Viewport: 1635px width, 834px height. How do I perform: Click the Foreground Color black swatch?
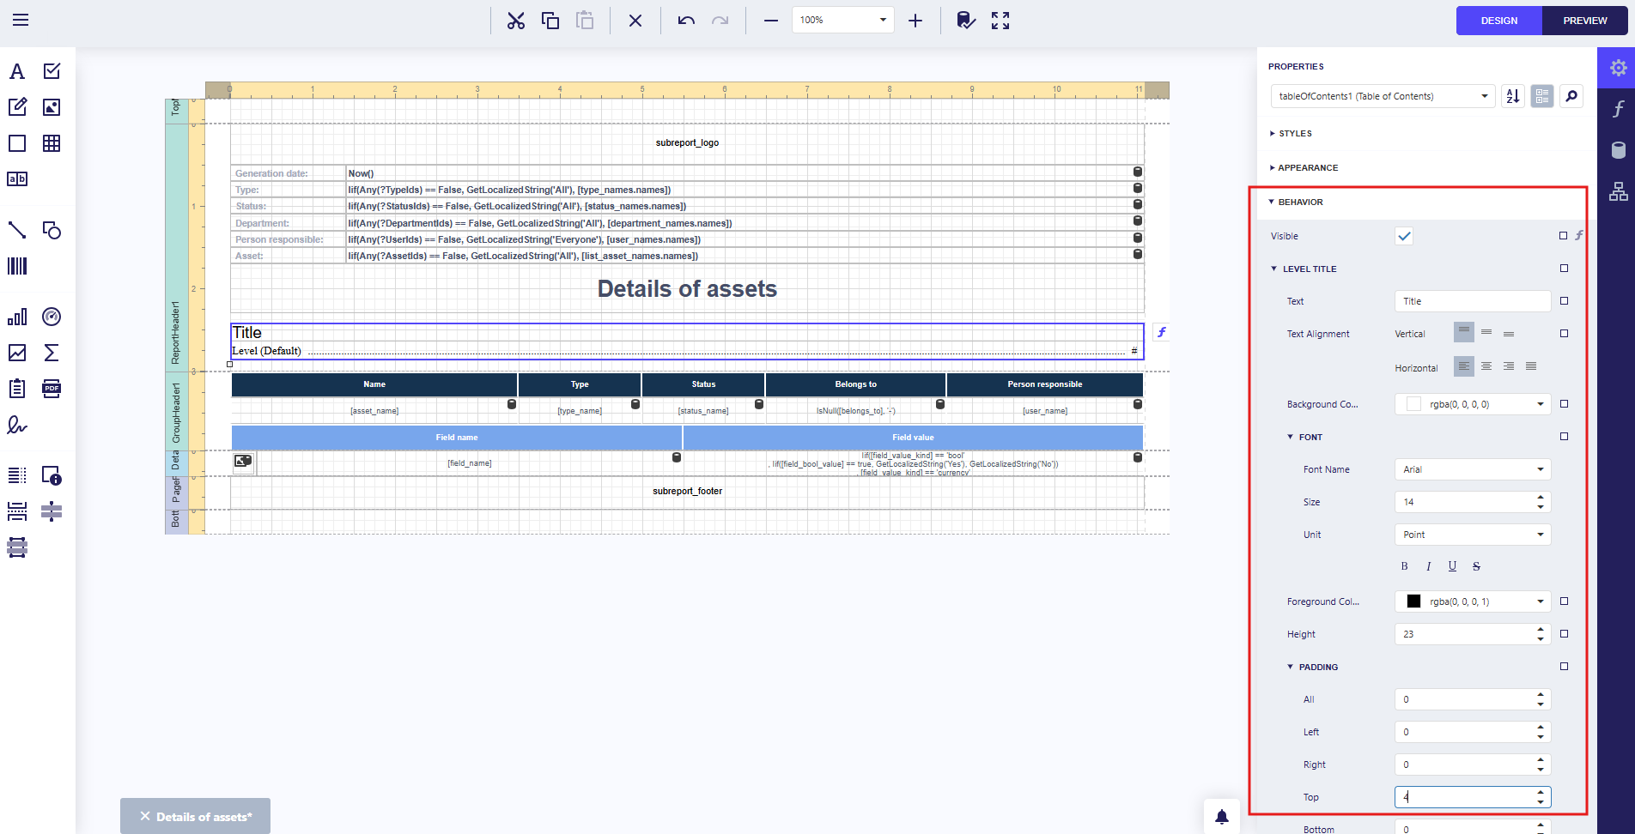click(x=1413, y=601)
